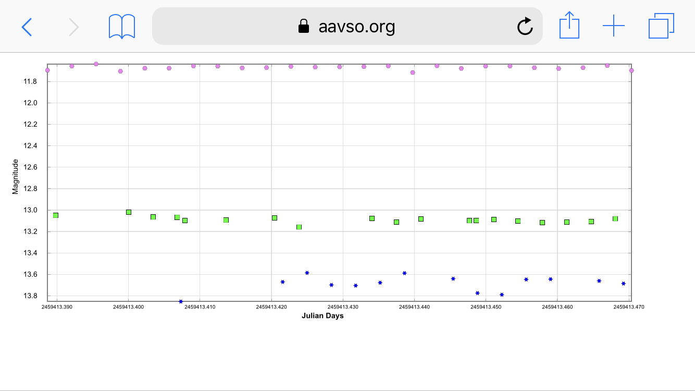The image size is (695, 391).
Task: Click the Magnitude axis title
Action: tap(15, 177)
